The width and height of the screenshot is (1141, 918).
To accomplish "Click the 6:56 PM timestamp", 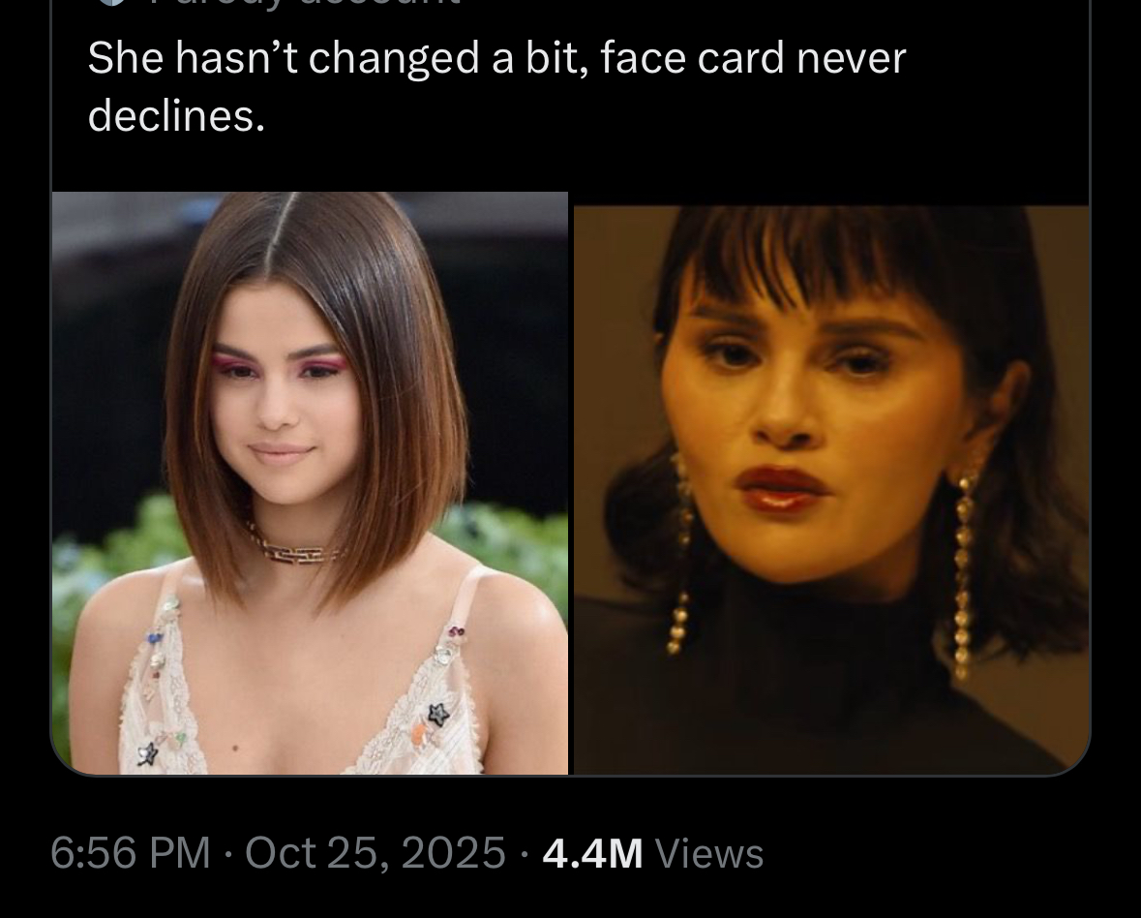I will (131, 852).
